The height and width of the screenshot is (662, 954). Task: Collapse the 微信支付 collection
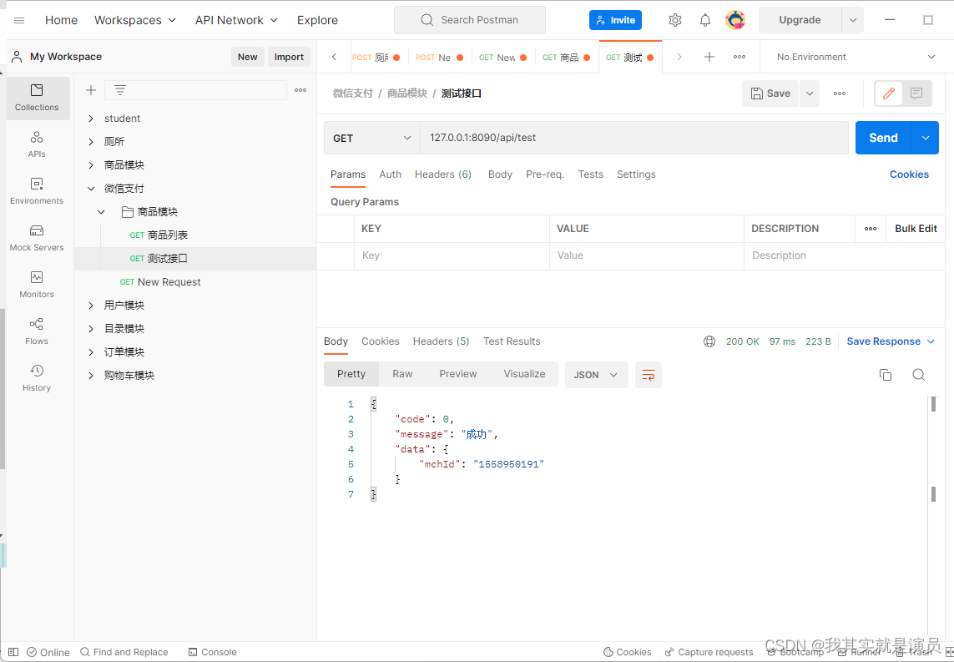(x=91, y=189)
